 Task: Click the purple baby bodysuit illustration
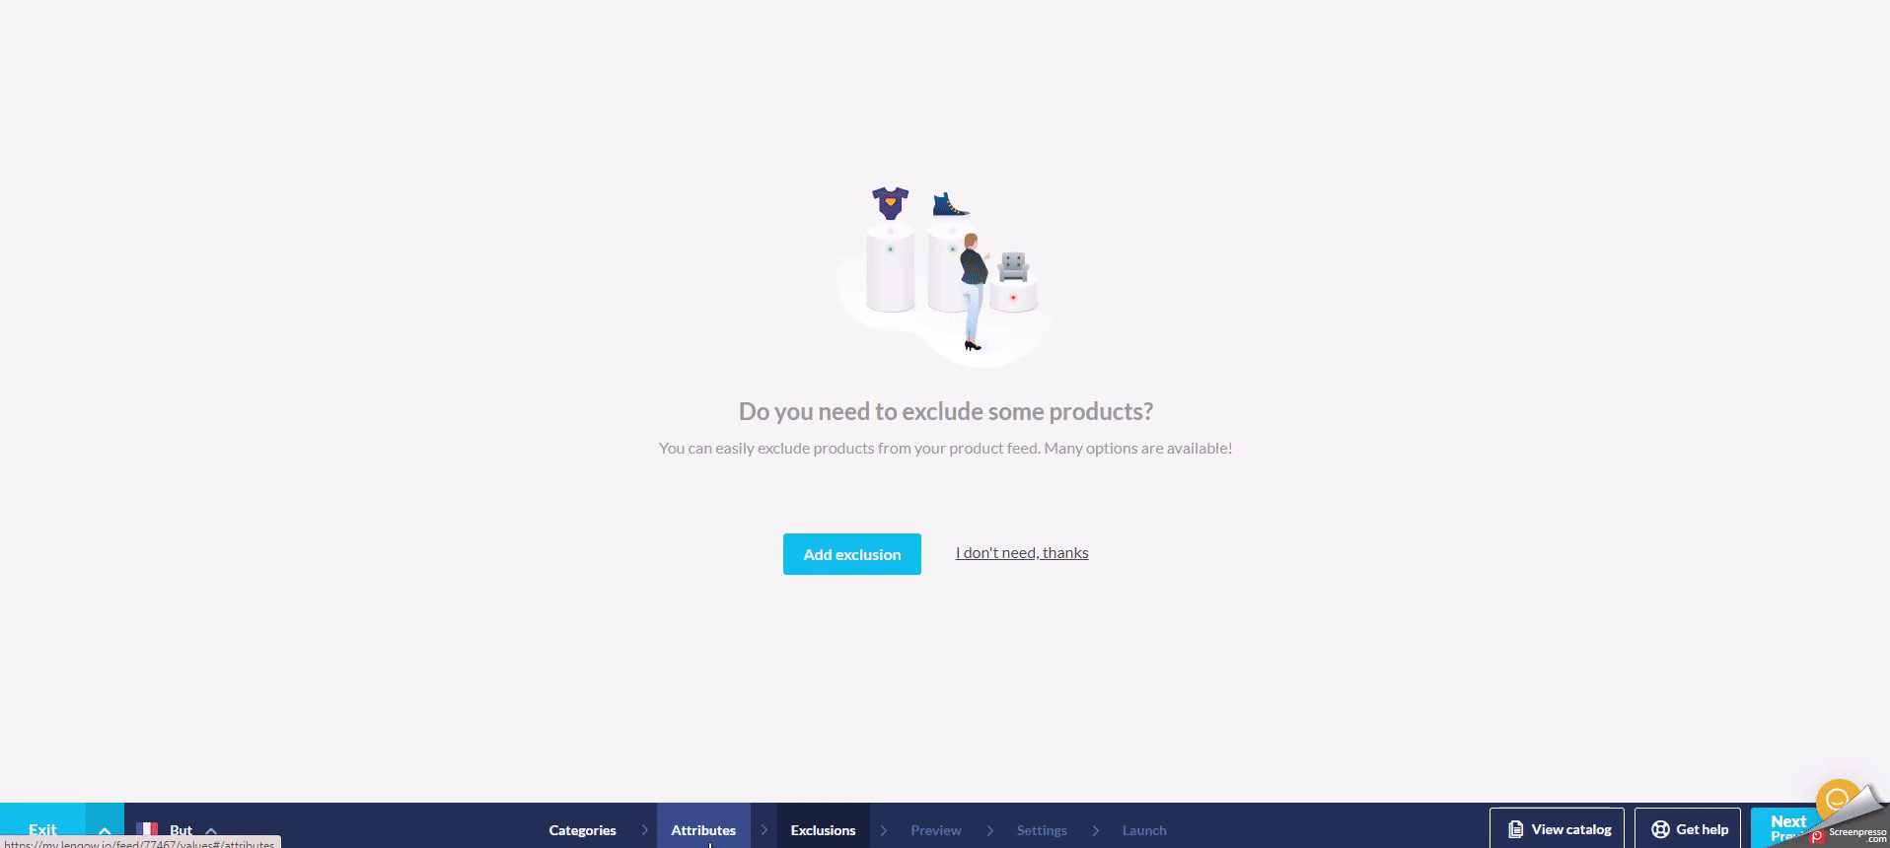[890, 203]
